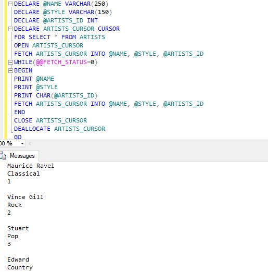Click the FOR SELECT * FROM ARTISTS line
268x272 pixels.
pos(59,37)
